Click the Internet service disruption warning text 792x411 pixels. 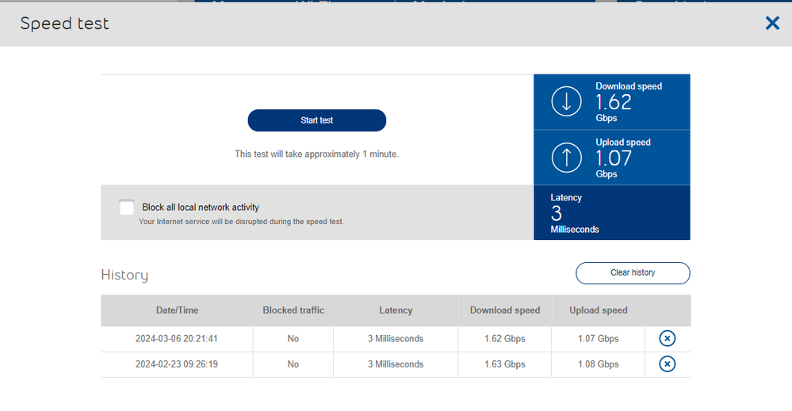pyautogui.click(x=241, y=222)
